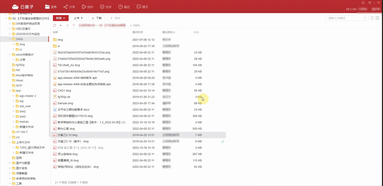Select the VT-150-T tree folder
The width and height of the screenshot is (383, 186).
[x=22, y=132]
